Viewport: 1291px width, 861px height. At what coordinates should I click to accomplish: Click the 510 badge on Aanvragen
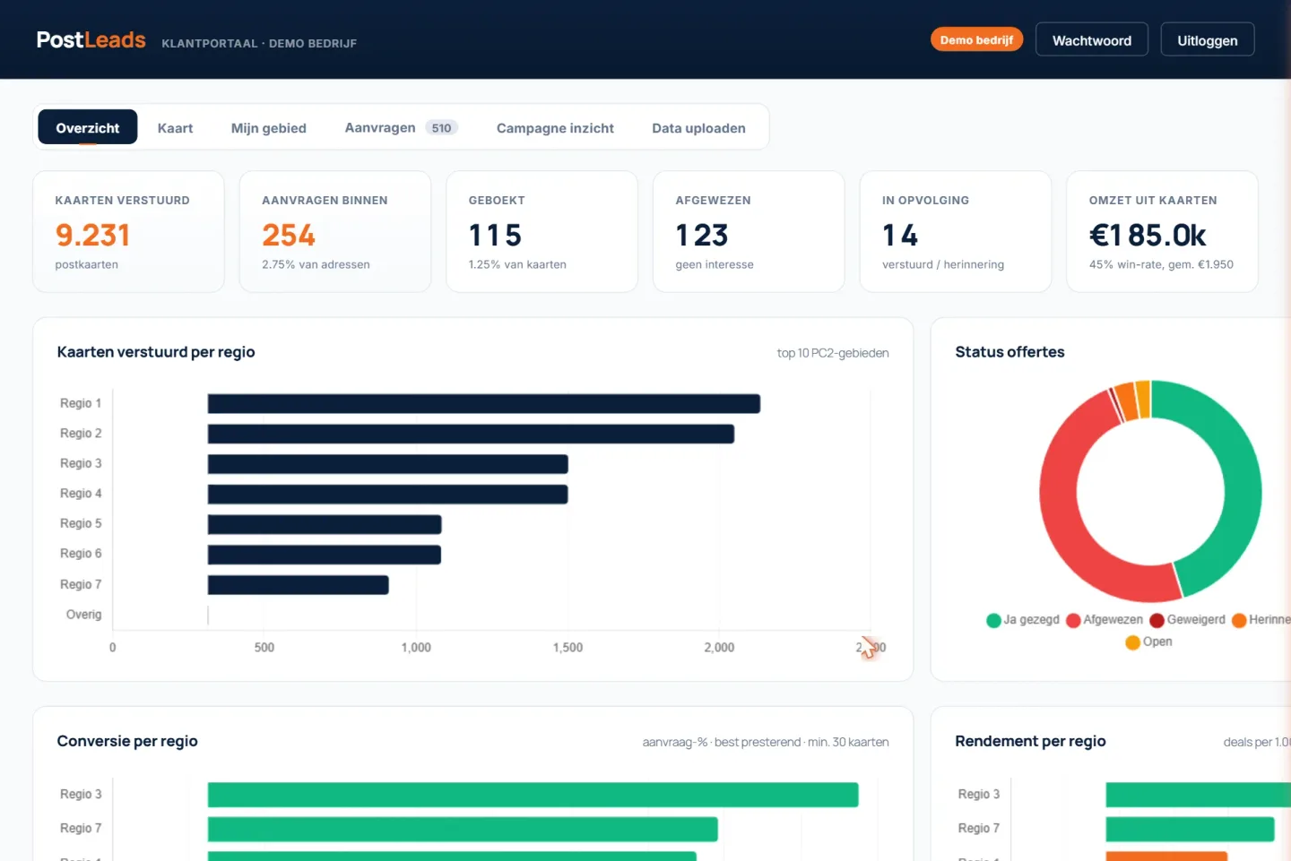coord(441,128)
